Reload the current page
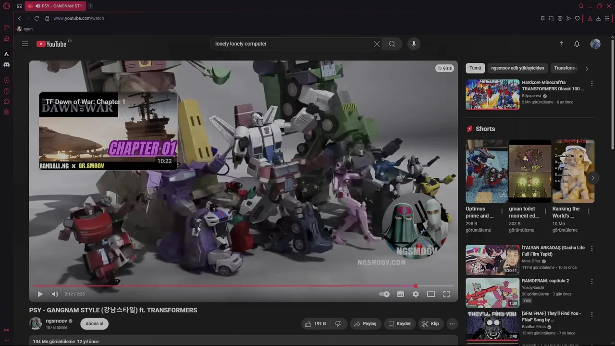 (x=37, y=18)
